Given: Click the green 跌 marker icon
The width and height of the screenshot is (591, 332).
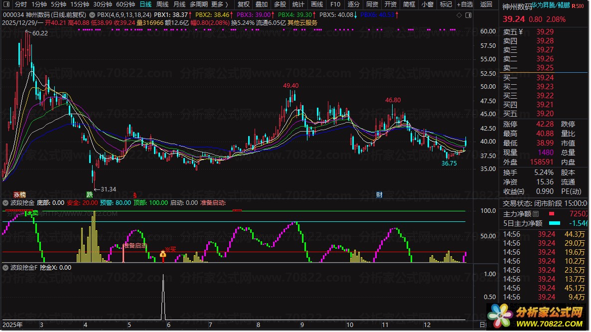Looking at the screenshot, I should [x=90, y=194].
